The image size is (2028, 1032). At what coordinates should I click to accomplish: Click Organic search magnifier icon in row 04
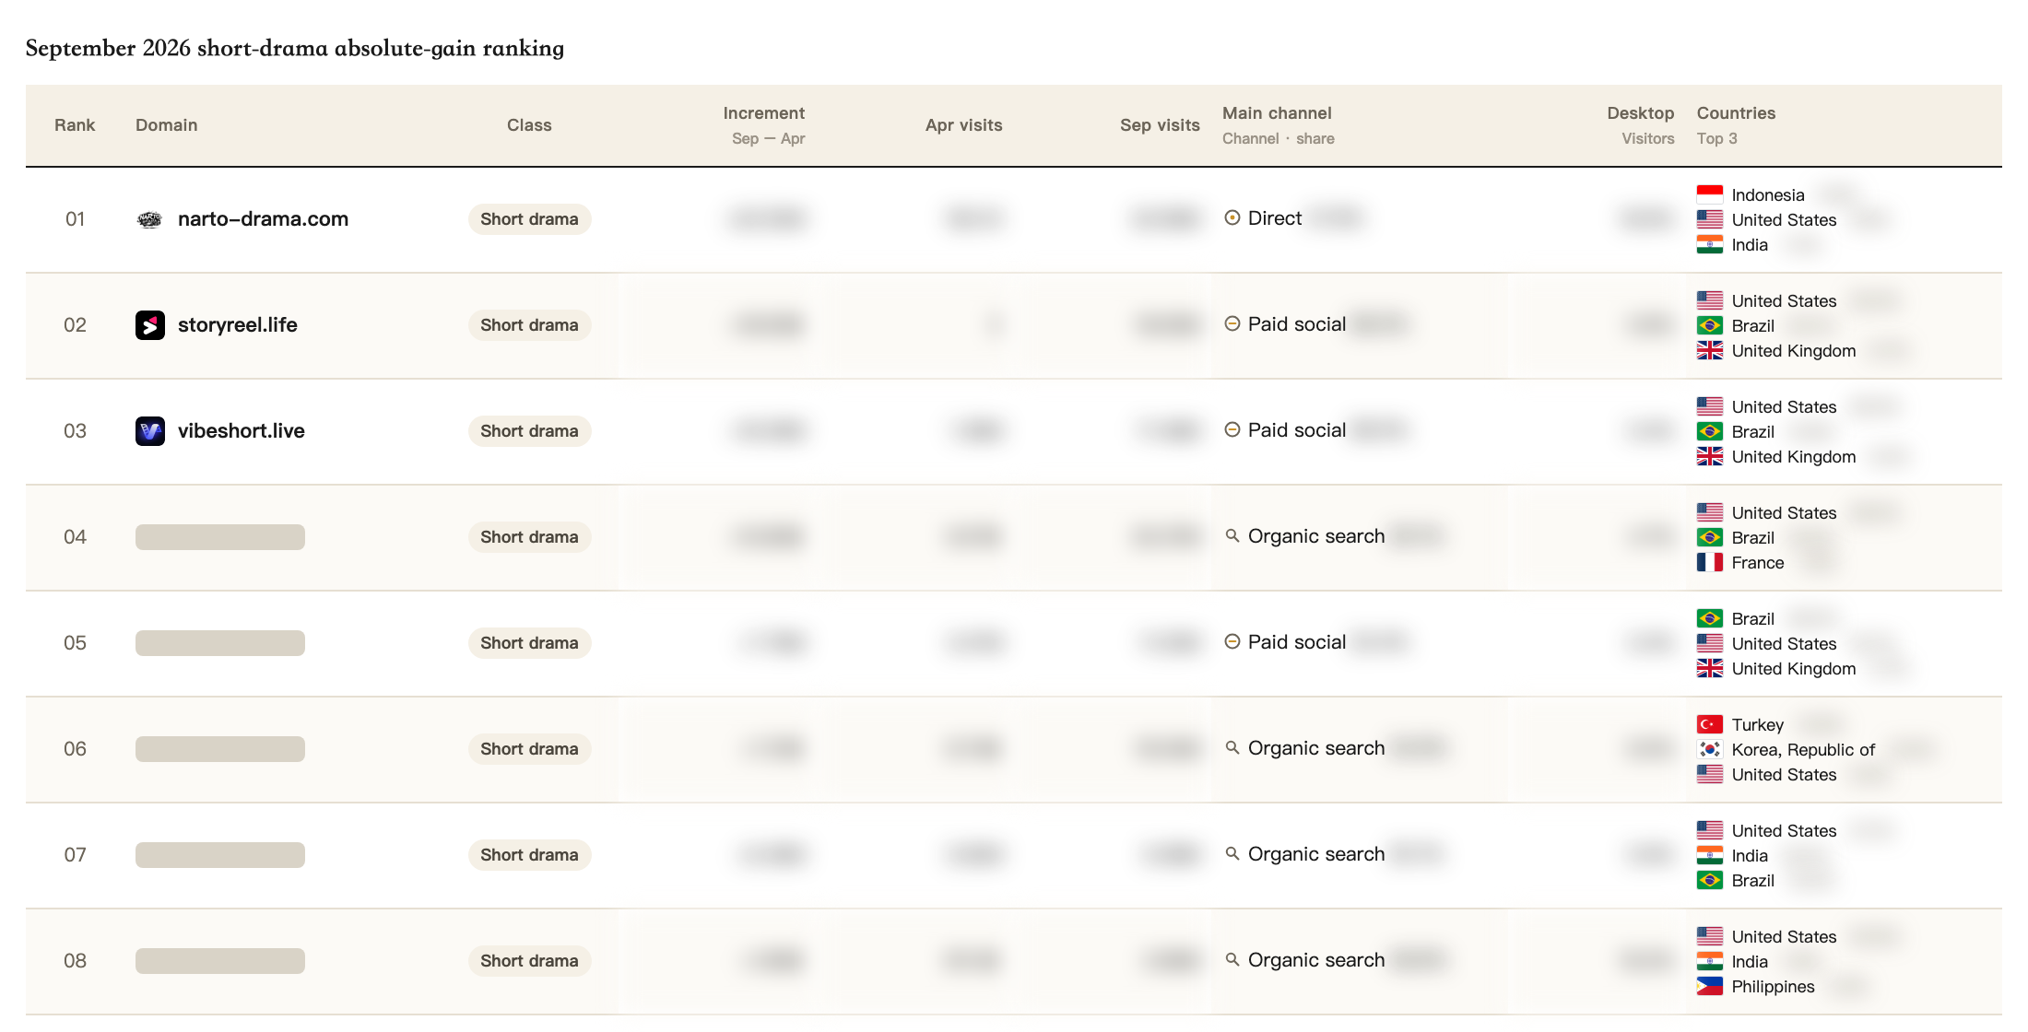pyautogui.click(x=1232, y=536)
